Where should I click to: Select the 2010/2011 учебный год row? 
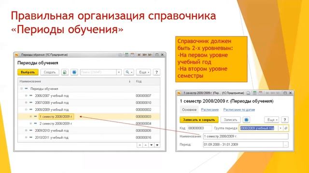[89, 137]
